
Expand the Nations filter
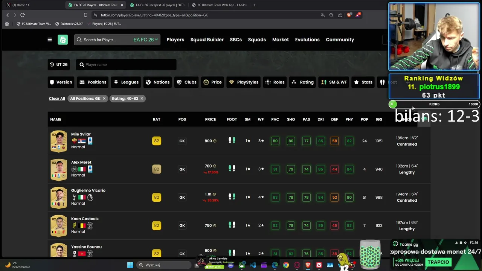pos(157,82)
